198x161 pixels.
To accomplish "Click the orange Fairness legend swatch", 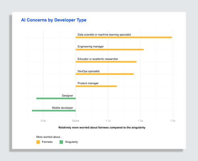I will pos(38,142).
